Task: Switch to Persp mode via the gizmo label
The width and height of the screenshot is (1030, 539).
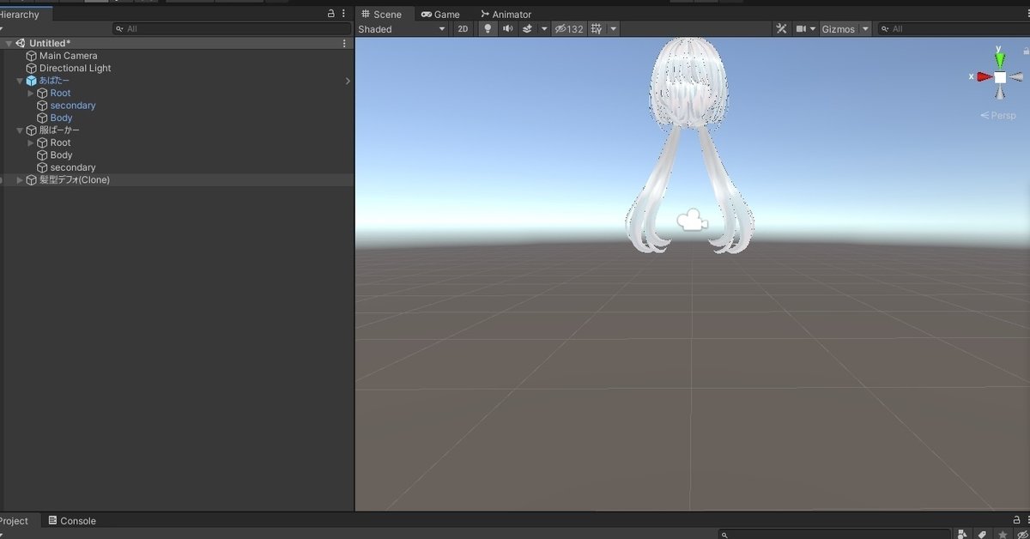Action: click(997, 114)
